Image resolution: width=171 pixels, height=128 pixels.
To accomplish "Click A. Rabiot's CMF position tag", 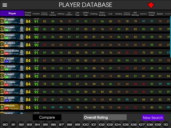I will tap(7, 77).
